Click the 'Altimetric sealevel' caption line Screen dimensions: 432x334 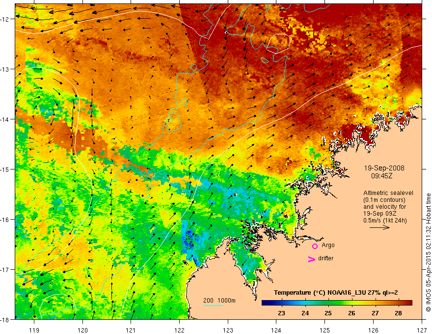pyautogui.click(x=388, y=193)
